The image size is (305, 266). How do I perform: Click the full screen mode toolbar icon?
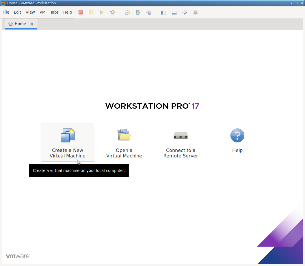(x=185, y=12)
